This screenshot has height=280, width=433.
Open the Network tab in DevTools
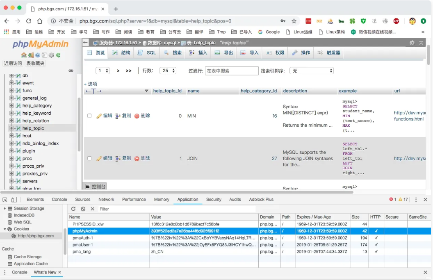point(106,200)
